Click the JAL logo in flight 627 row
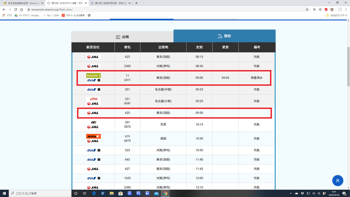The height and width of the screenshot is (197, 350). [x=93, y=169]
